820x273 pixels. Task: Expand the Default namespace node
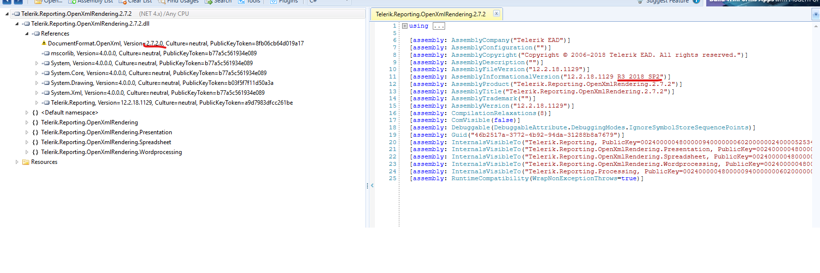[27, 113]
